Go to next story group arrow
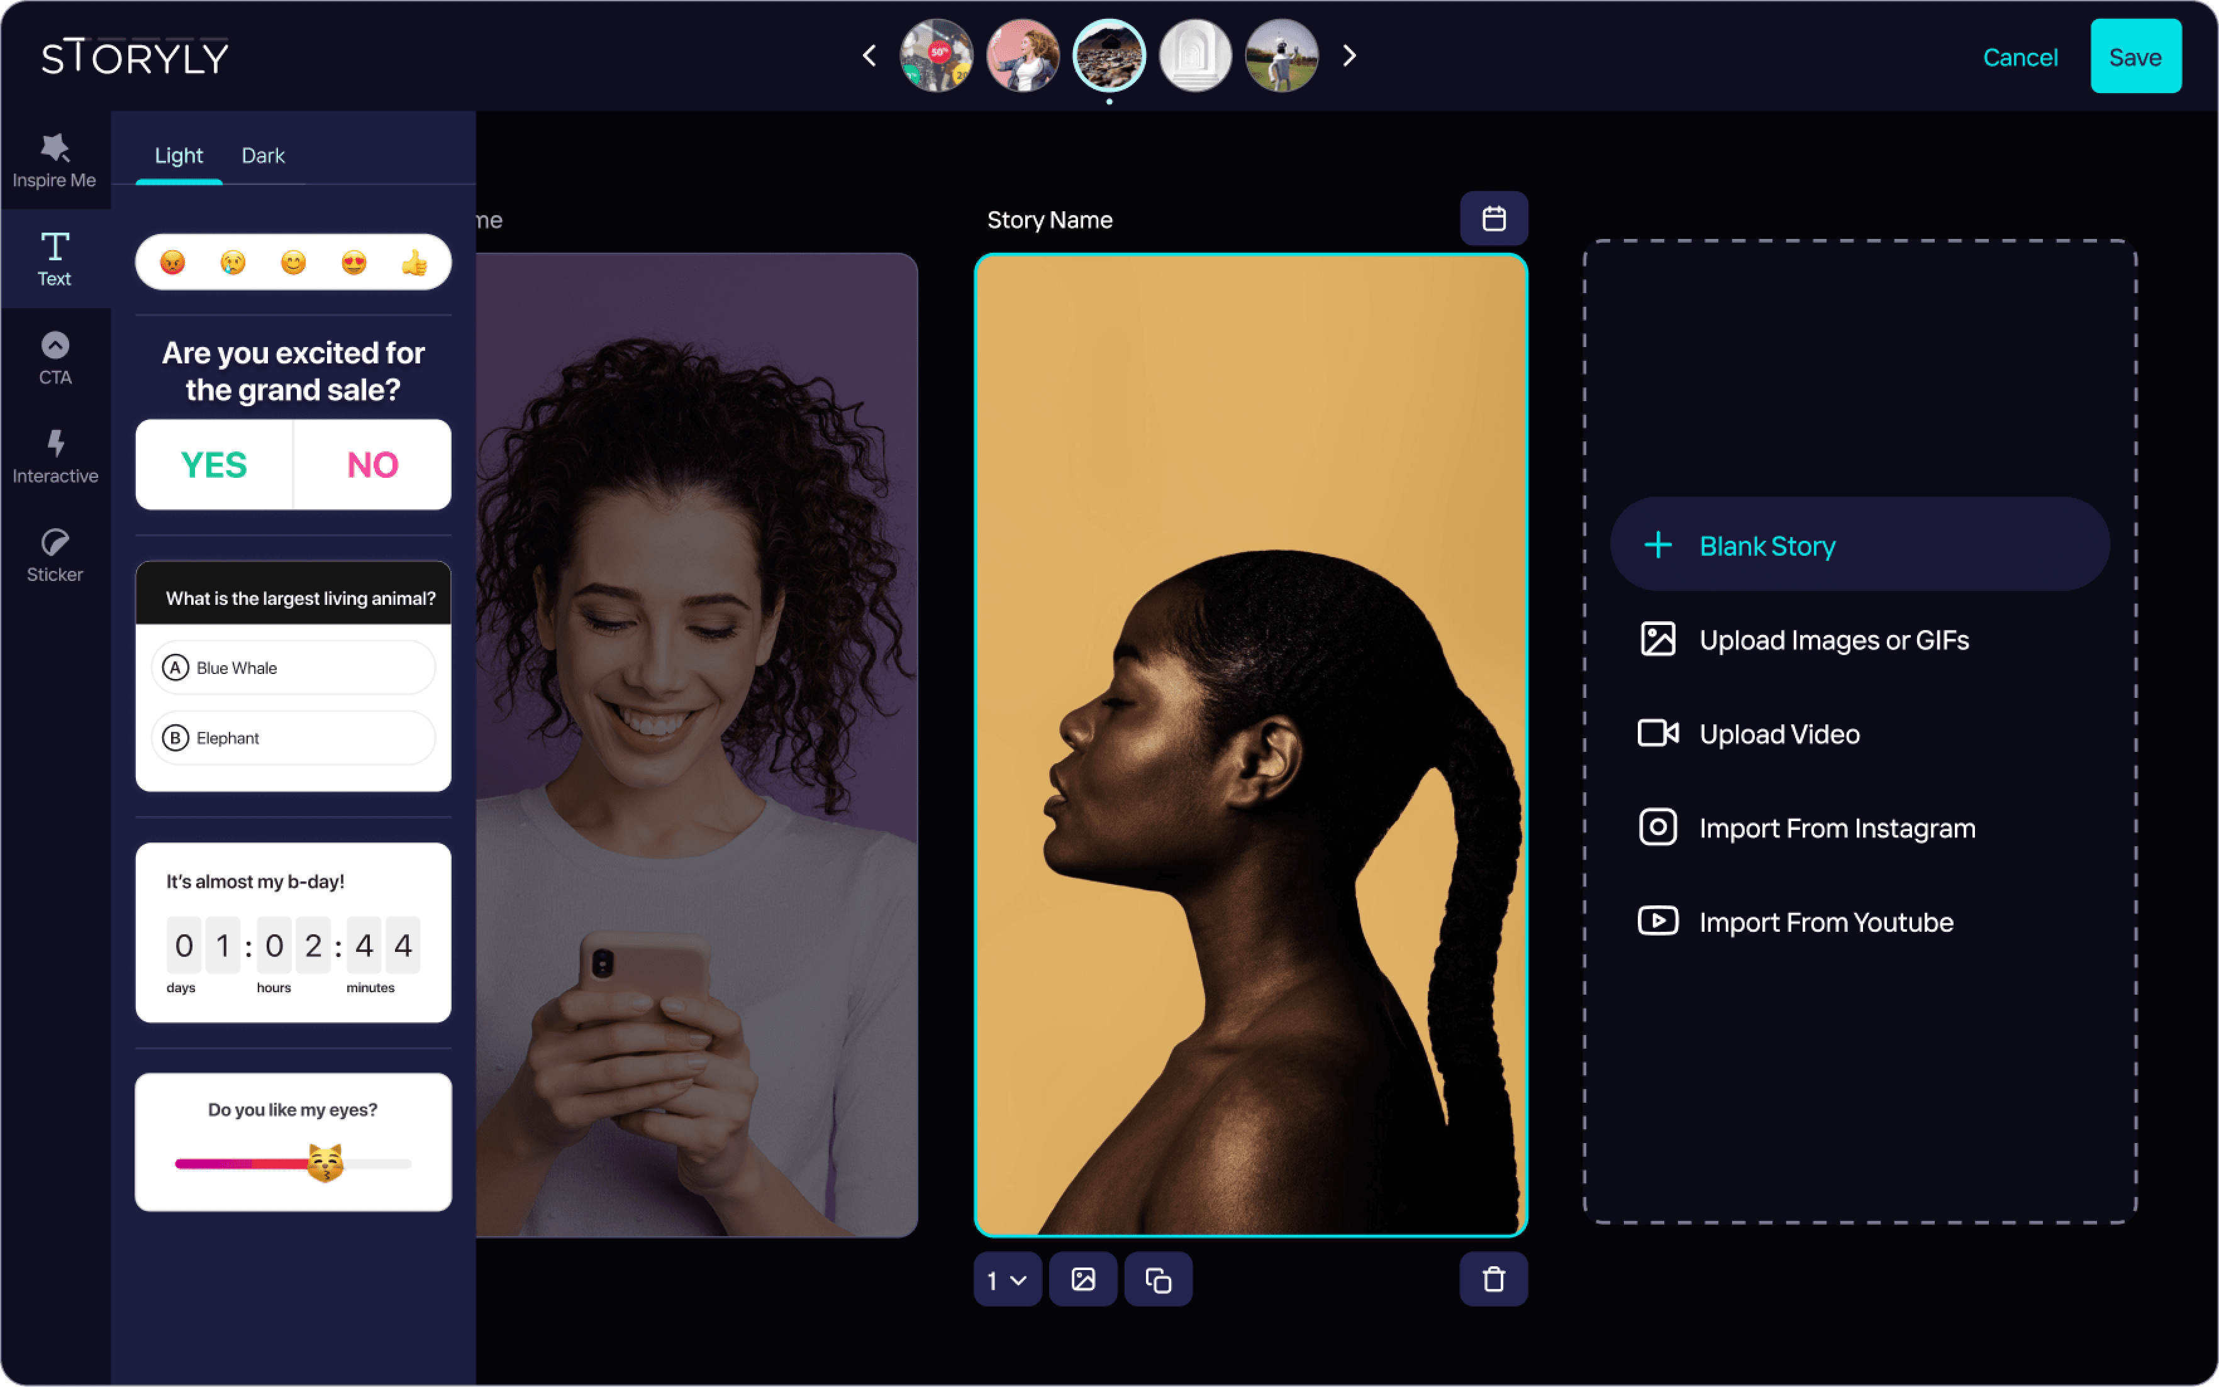Screen dimensions: 2219x1387 coord(1349,56)
